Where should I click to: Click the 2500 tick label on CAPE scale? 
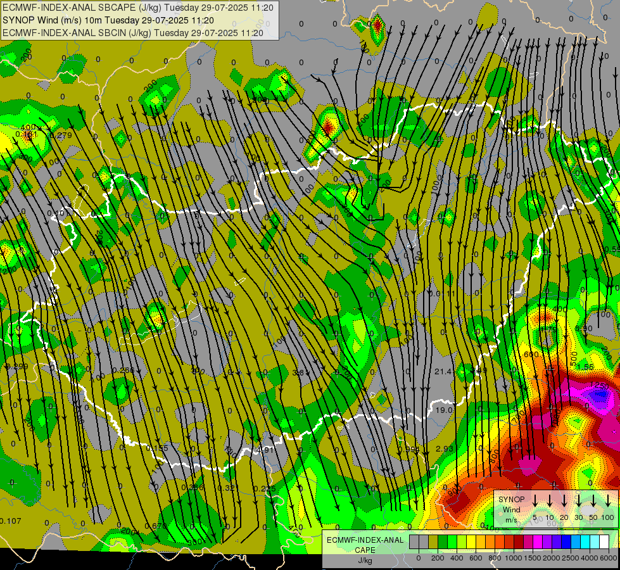(571, 558)
